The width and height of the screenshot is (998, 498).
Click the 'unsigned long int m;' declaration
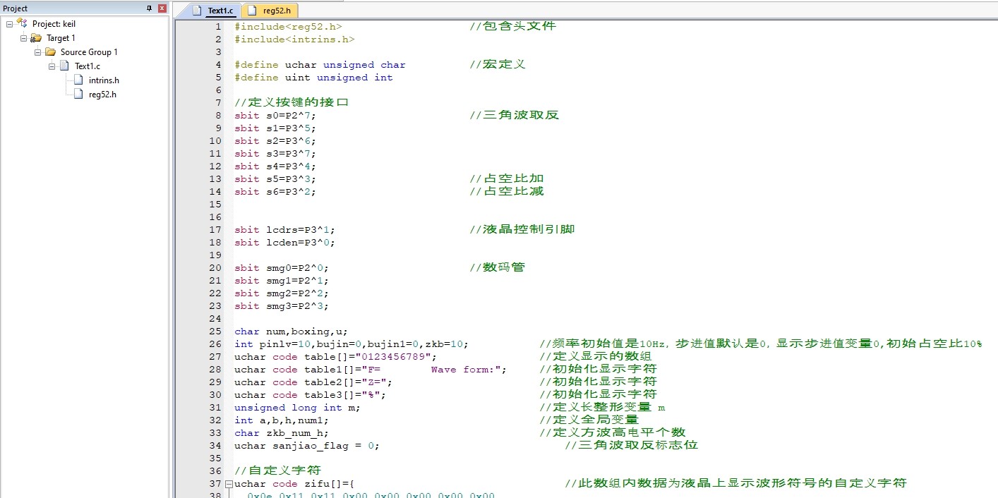[x=298, y=408]
